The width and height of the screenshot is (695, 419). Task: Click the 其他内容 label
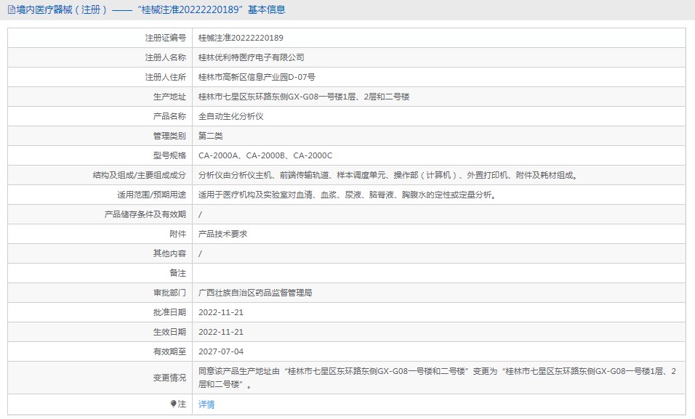pos(170,253)
